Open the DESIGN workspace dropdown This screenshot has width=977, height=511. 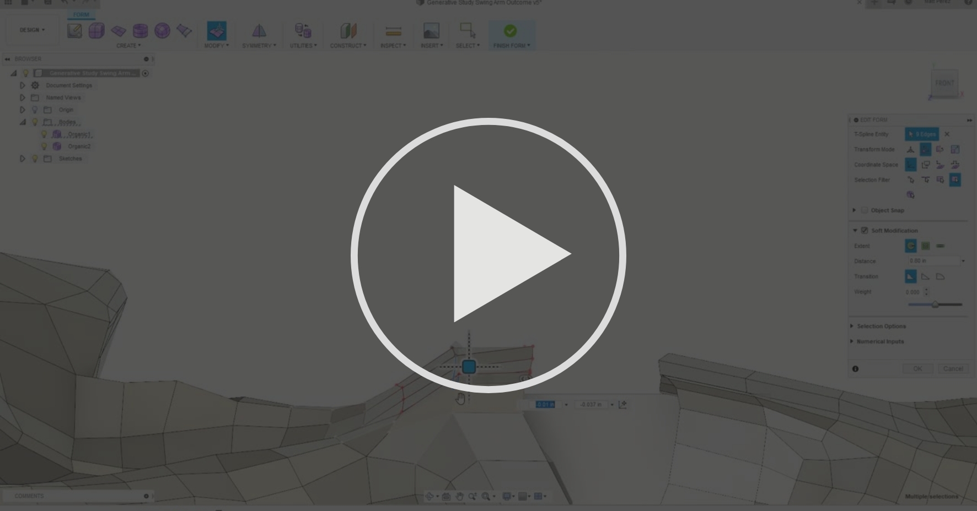[x=33, y=30]
